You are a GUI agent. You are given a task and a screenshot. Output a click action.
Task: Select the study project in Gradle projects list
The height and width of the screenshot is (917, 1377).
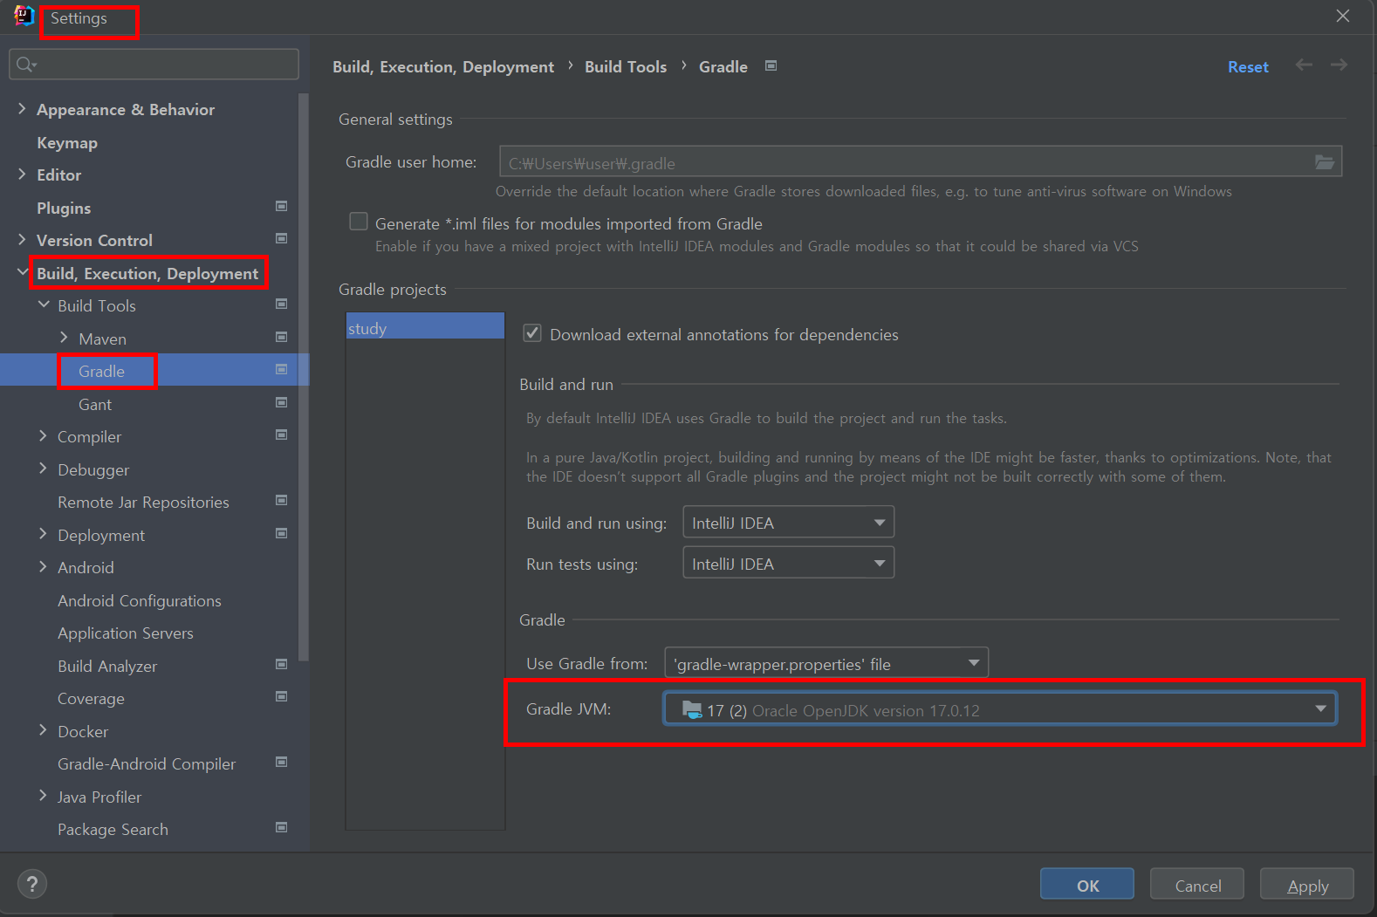(425, 326)
